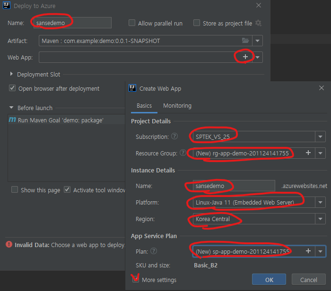Open the Platform dropdown showing Linux-Java 11
The width and height of the screenshot is (331, 291).
point(321,203)
